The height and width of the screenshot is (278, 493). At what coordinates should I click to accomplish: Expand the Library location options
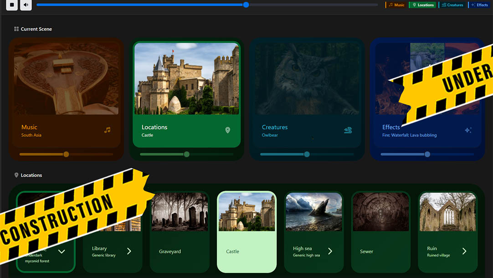coord(129,251)
